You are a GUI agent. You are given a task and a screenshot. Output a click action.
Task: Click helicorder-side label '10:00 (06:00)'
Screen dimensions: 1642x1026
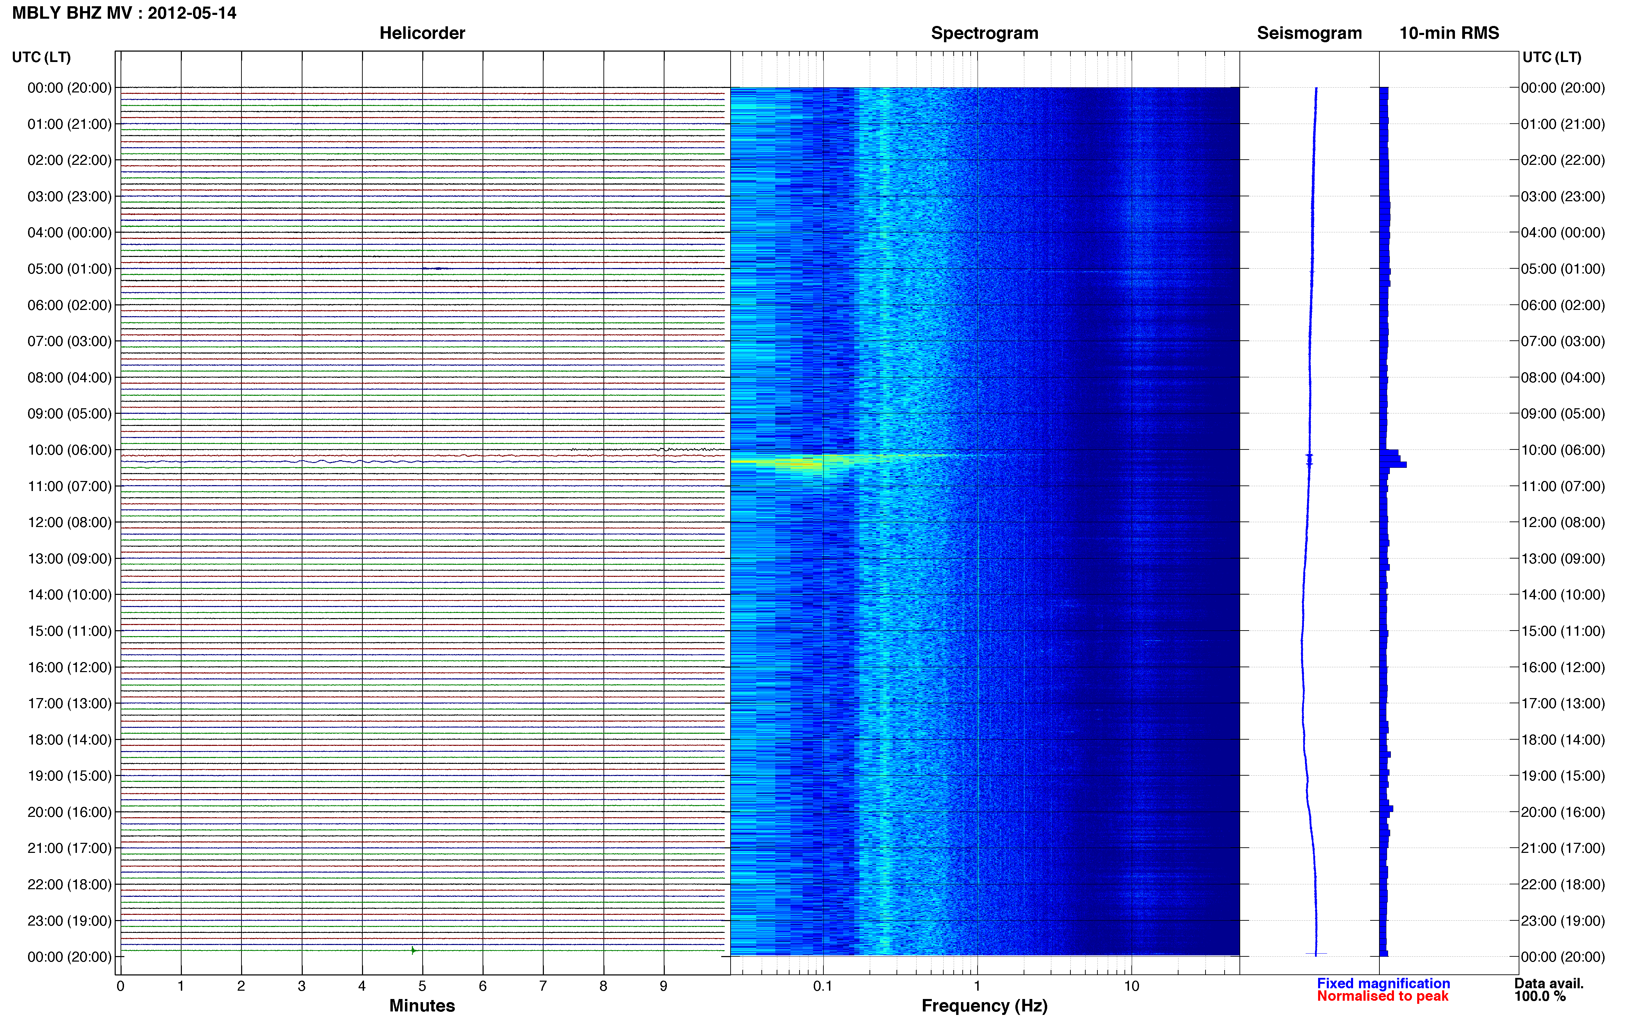pyautogui.click(x=69, y=450)
